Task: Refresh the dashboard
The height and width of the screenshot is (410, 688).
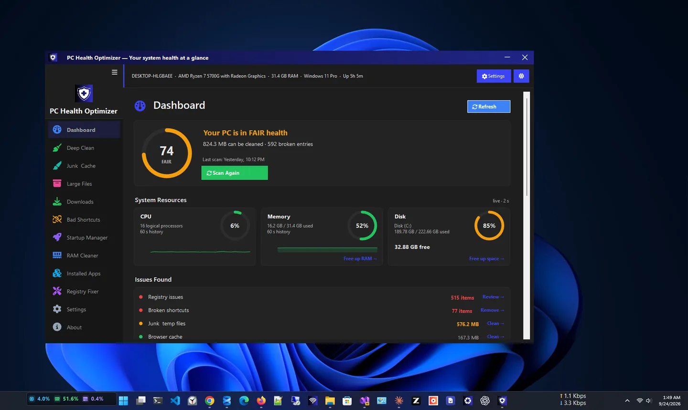Action: (x=489, y=106)
